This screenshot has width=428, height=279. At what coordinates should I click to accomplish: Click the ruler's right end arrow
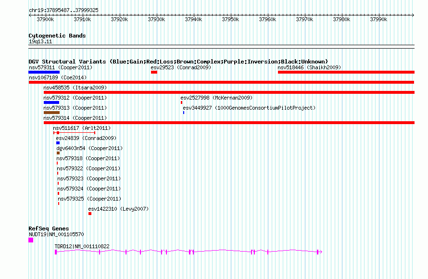tap(413, 15)
